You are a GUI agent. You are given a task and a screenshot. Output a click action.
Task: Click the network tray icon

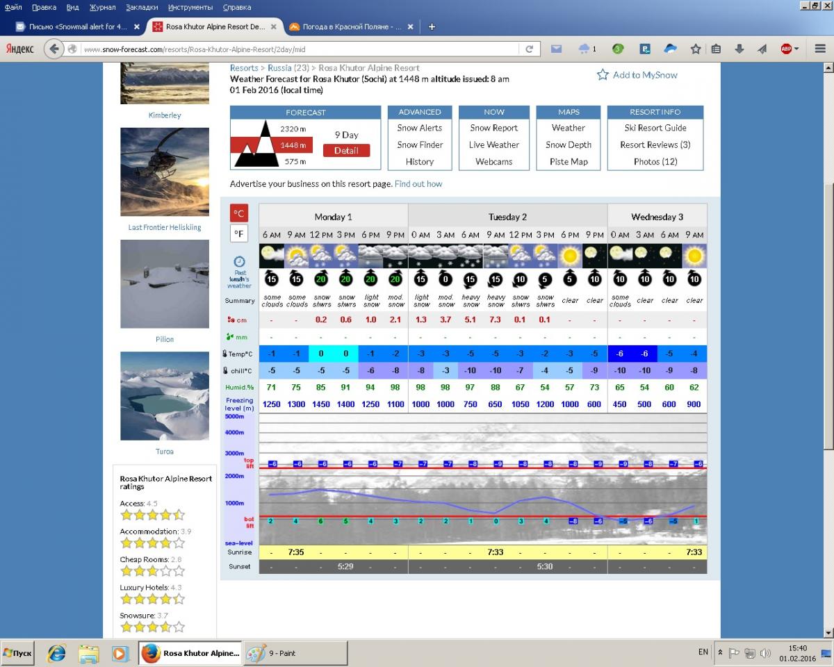(749, 653)
